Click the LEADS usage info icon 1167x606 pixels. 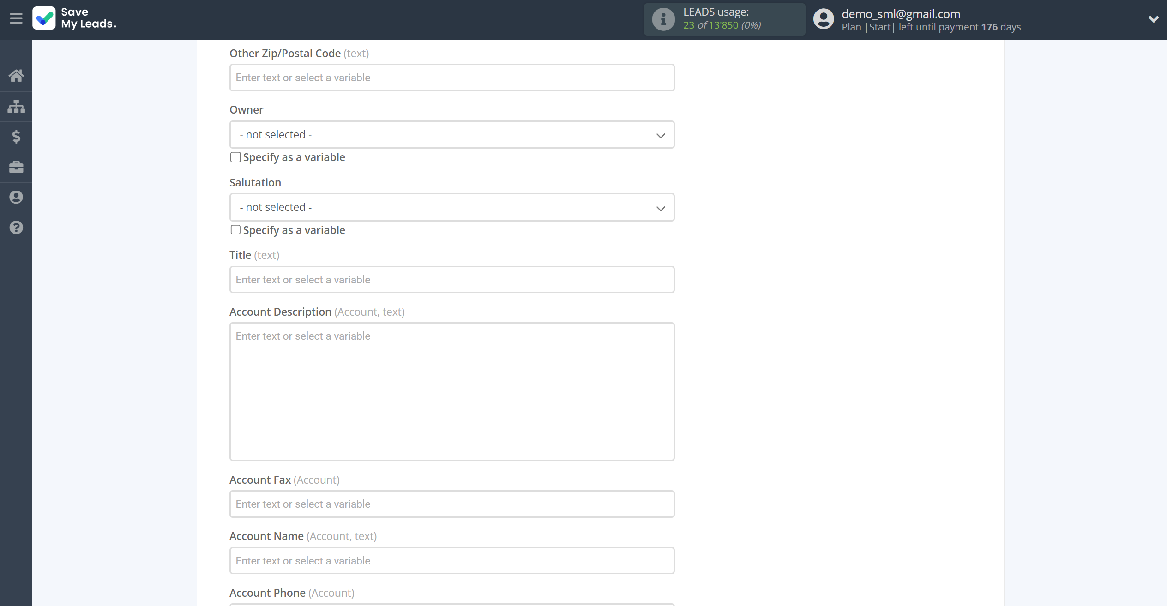click(663, 19)
